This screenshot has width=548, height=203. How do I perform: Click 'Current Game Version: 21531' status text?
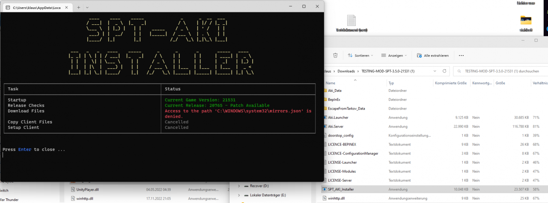click(200, 100)
